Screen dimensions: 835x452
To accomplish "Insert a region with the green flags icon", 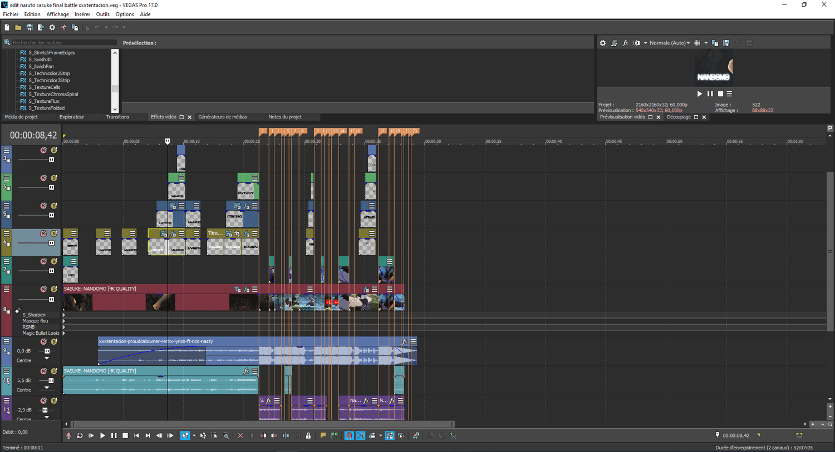I will (x=334, y=436).
